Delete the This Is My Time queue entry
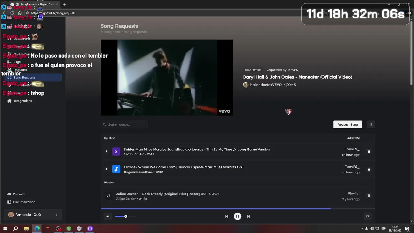This screenshot has height=233, width=414. pos(369,151)
